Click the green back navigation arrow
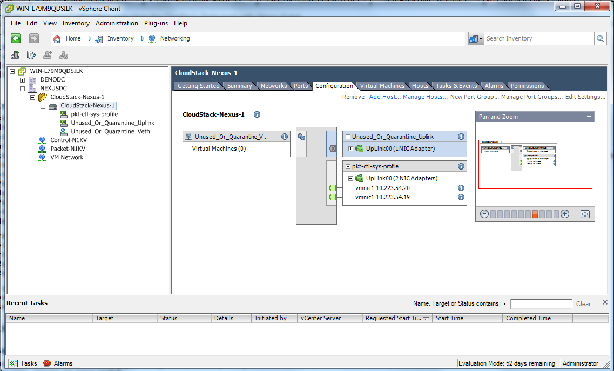Screen dimensions: 614x371 point(15,38)
